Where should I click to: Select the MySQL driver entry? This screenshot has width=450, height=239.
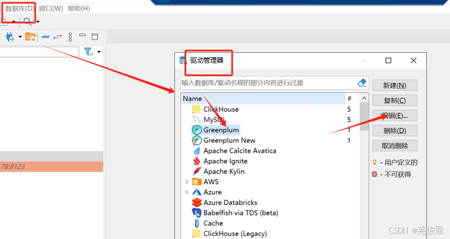pos(215,120)
